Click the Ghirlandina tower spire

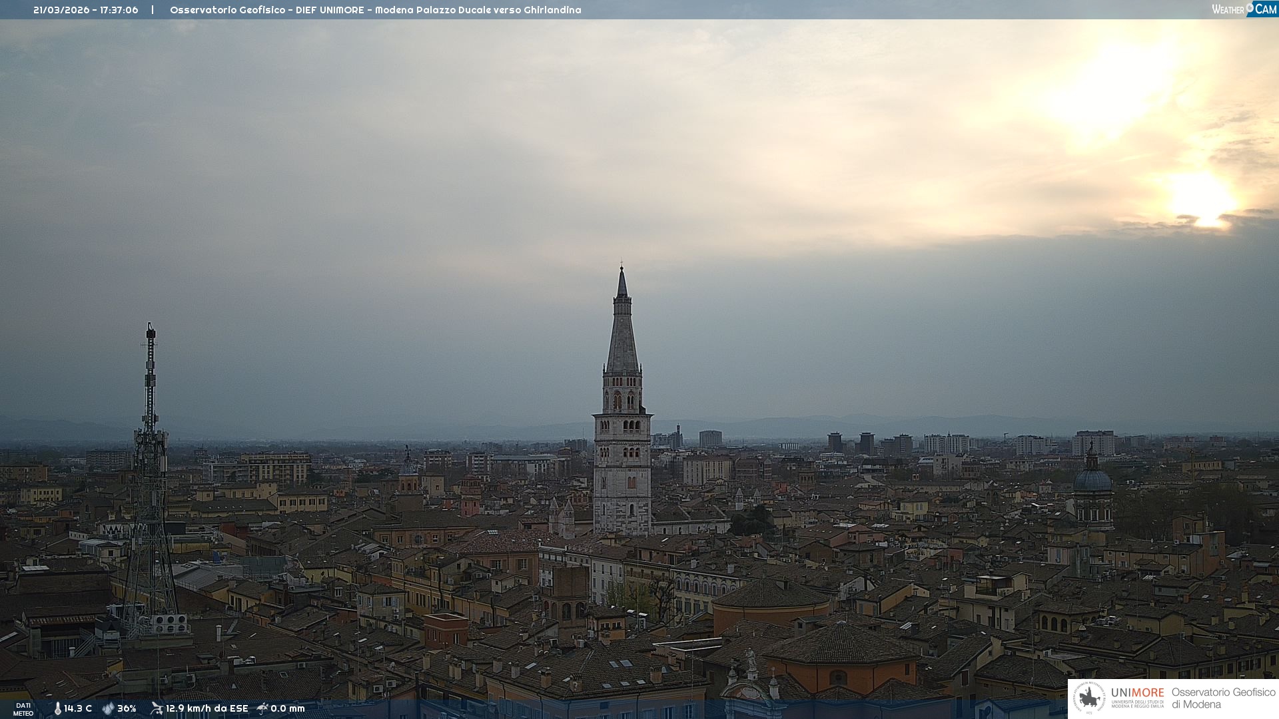[622, 333]
